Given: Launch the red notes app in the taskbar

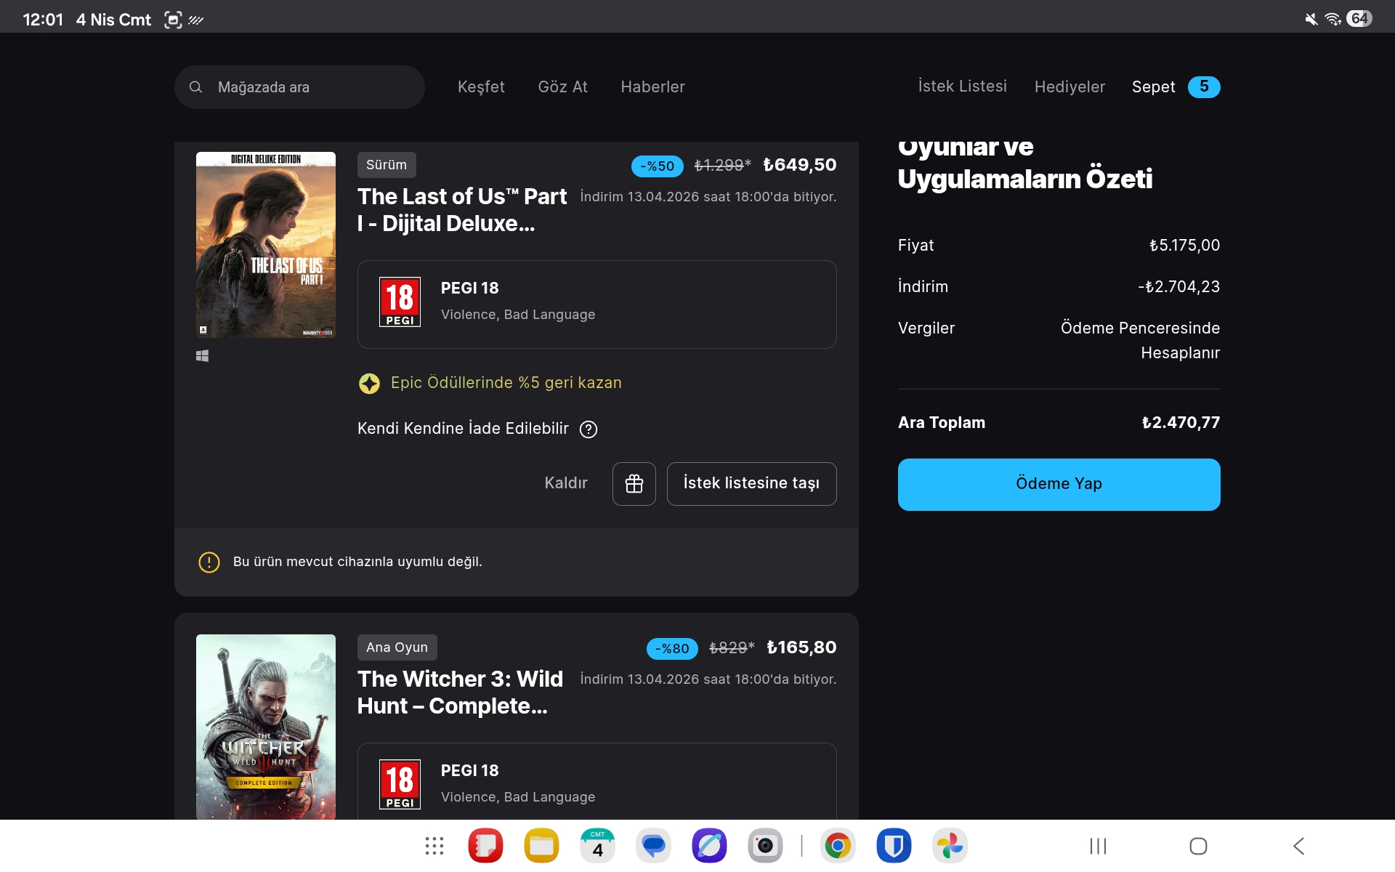Looking at the screenshot, I should click(486, 846).
